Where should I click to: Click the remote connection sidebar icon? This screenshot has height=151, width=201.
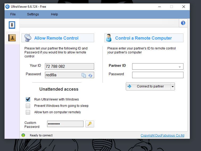(12, 25)
